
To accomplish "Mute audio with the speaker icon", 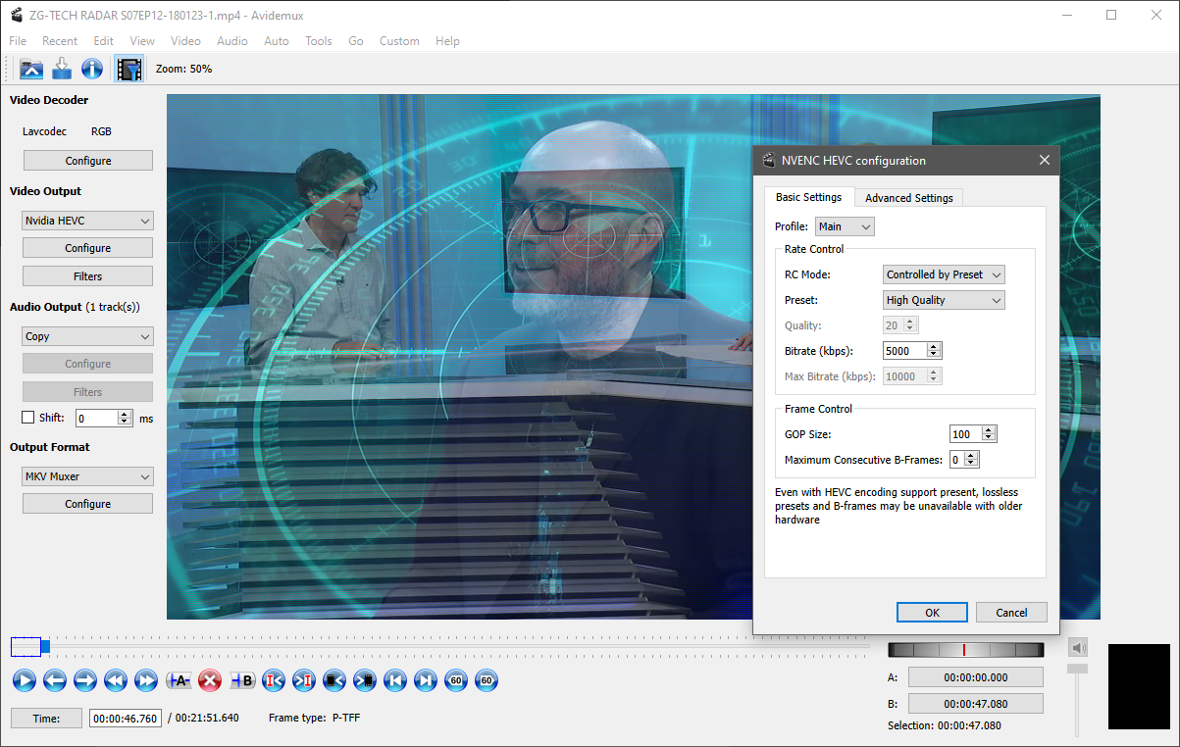I will click(1078, 648).
